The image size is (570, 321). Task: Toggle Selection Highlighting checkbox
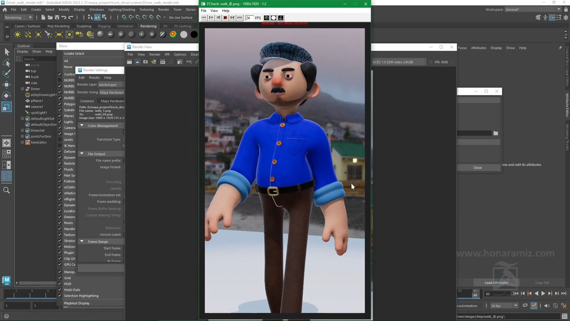pos(60,296)
